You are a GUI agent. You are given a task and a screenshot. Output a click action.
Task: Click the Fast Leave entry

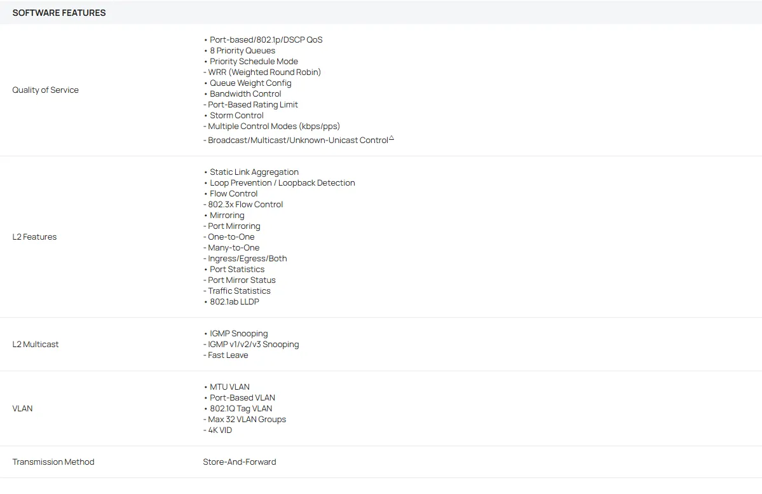(x=228, y=355)
